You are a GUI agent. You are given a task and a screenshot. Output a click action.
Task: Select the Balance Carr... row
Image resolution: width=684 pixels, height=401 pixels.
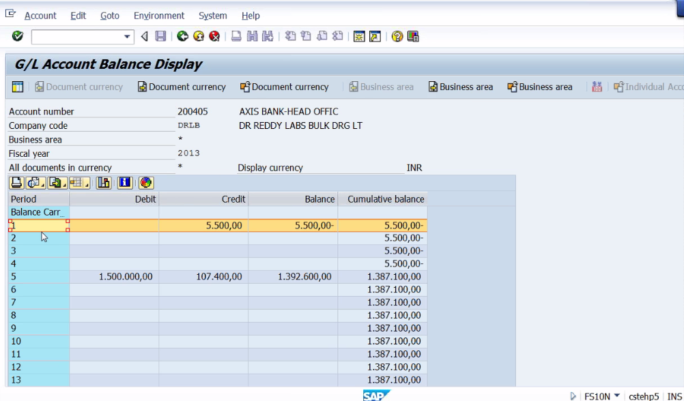(38, 212)
